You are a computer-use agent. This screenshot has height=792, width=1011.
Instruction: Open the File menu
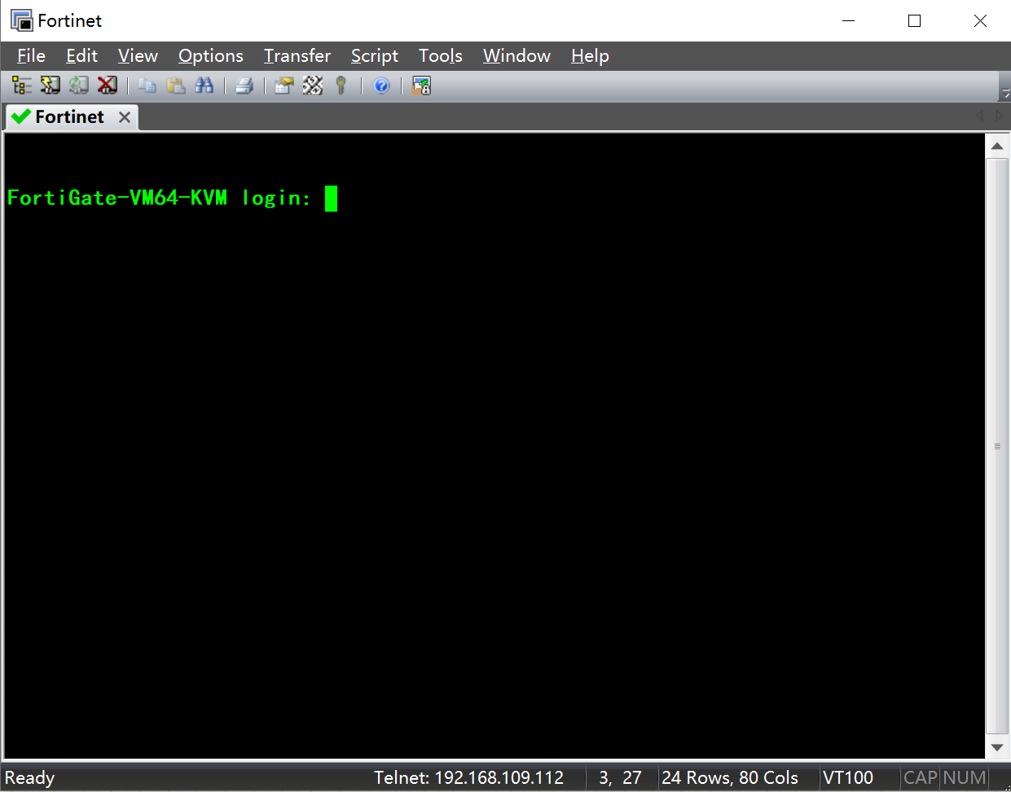pyautogui.click(x=31, y=55)
